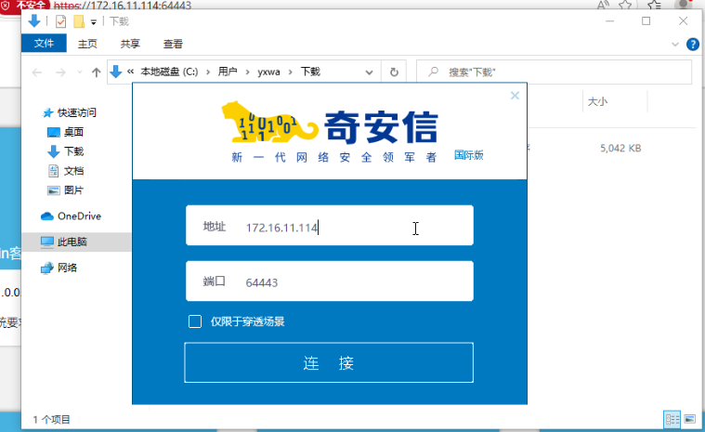Expand the ribbon with the chevron
705x432 pixels.
[675, 44]
